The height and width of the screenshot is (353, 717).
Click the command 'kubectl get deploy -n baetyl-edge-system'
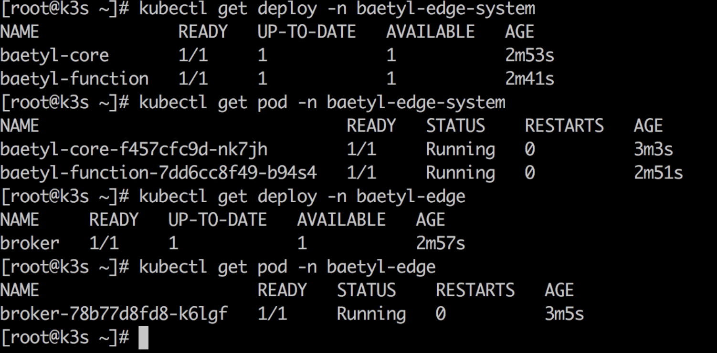tap(337, 9)
